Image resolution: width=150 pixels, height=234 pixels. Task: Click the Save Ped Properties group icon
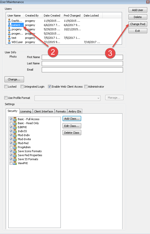pyautogui.click(x=15, y=155)
